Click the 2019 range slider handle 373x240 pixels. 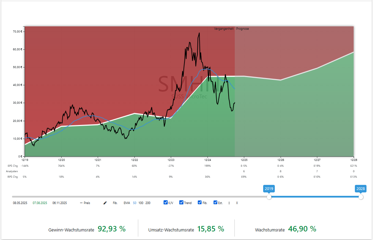point(269,197)
